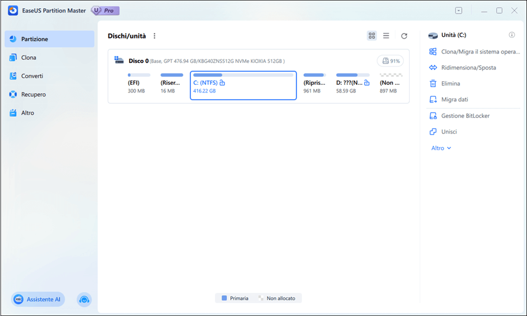
Task: Refresh the disk list
Action: (404, 36)
